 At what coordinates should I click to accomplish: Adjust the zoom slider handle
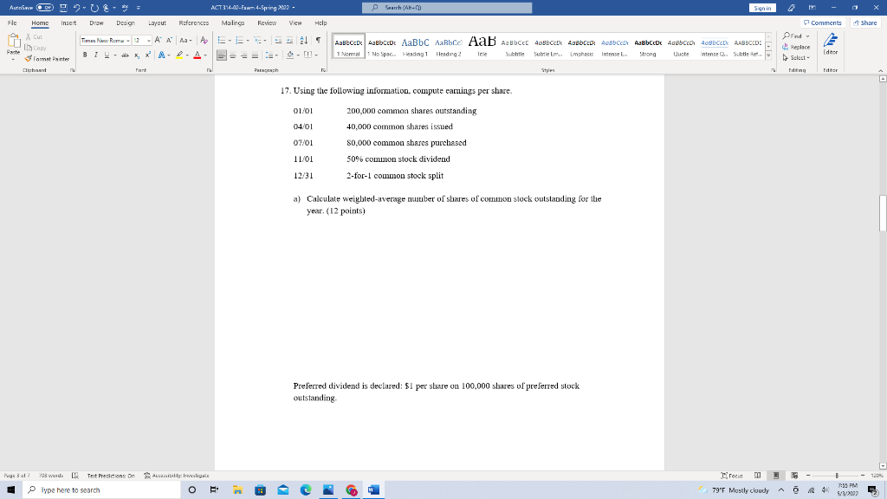coord(837,476)
